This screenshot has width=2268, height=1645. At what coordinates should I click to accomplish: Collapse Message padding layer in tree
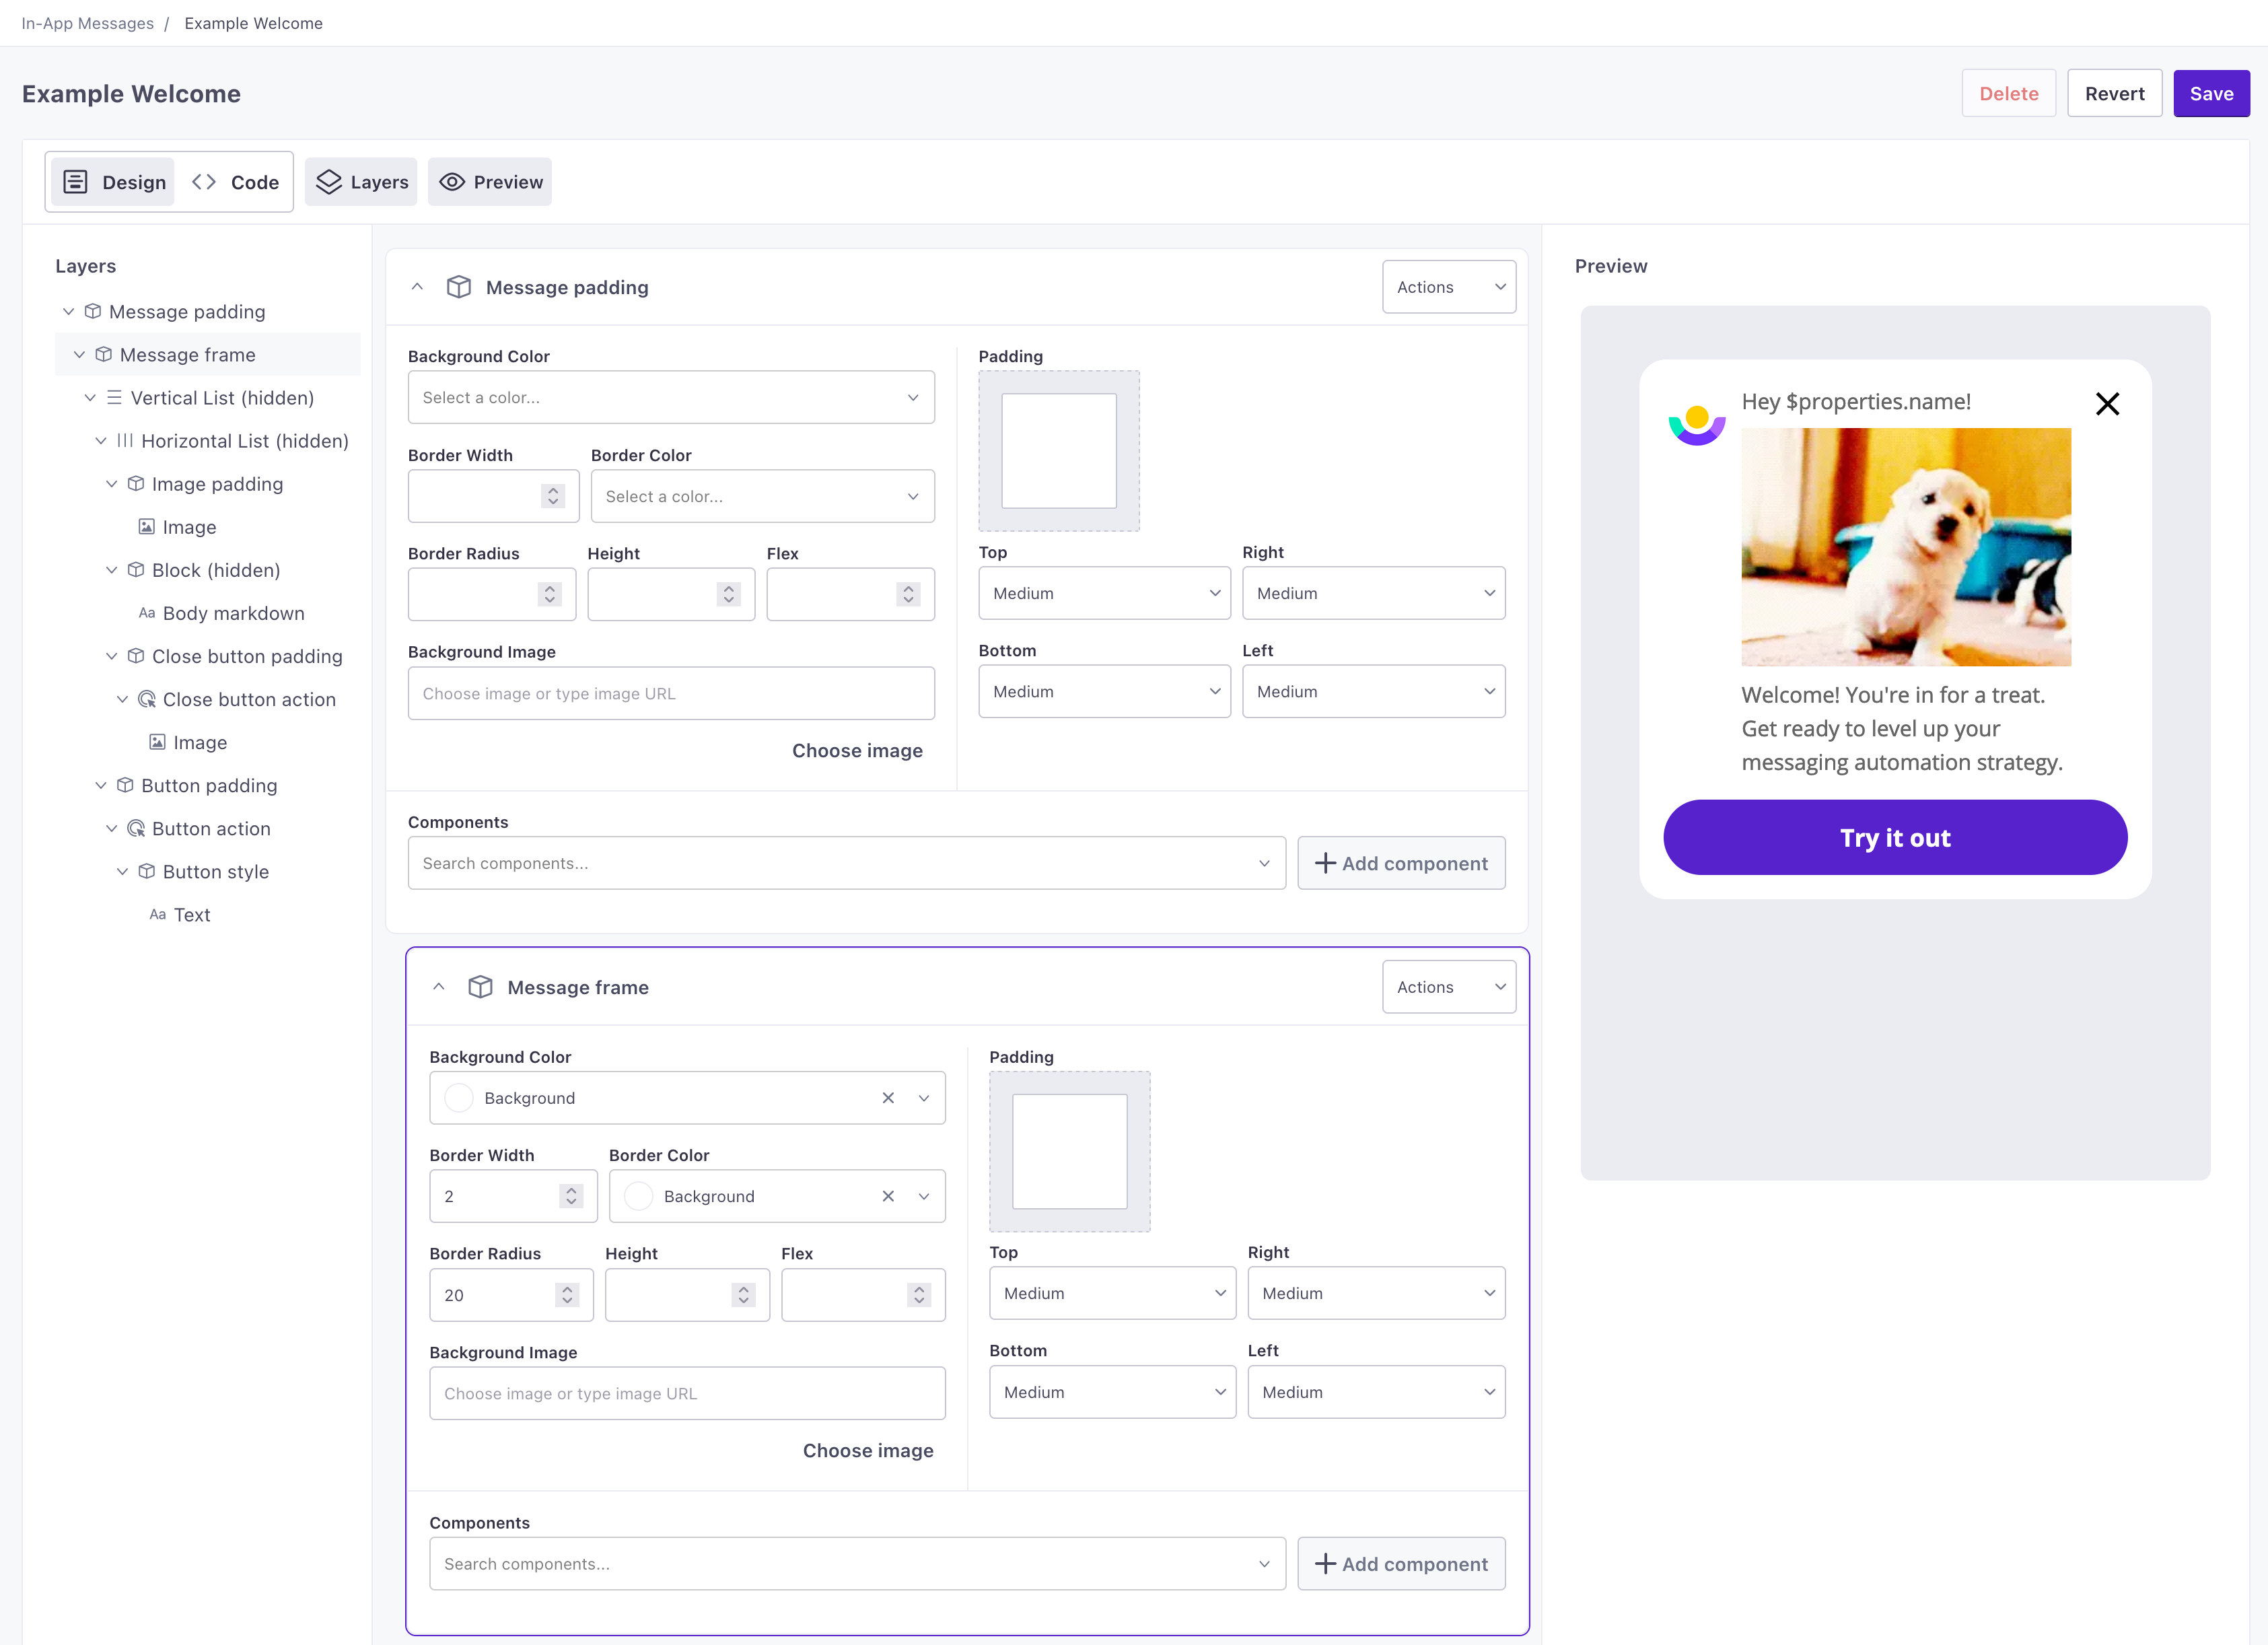[x=68, y=311]
